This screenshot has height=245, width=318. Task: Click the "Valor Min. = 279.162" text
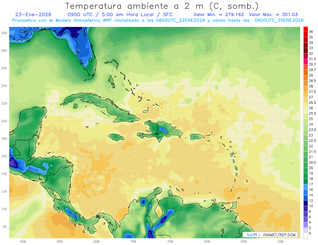click(x=219, y=15)
